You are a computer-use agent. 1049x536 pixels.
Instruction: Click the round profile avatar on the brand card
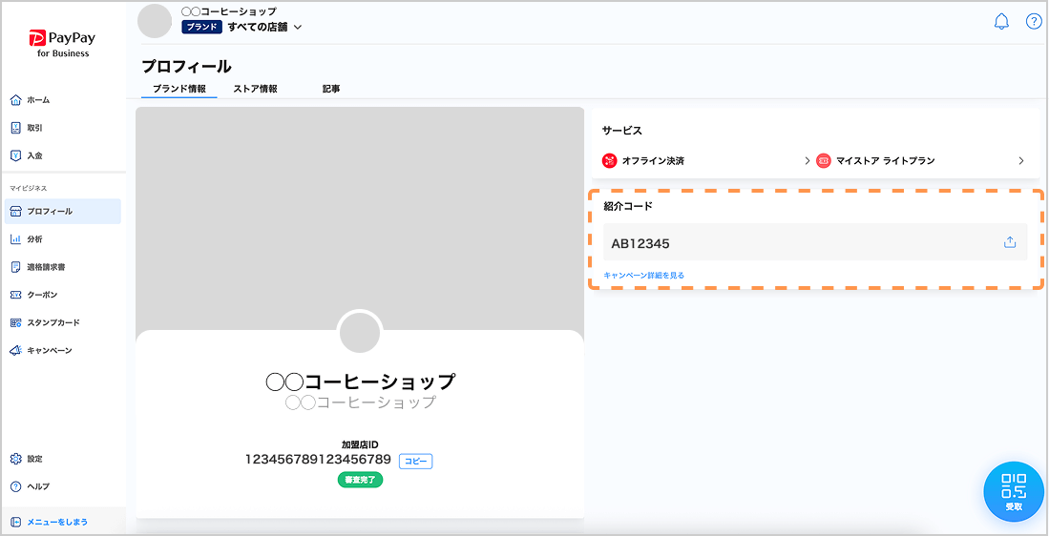pos(360,334)
